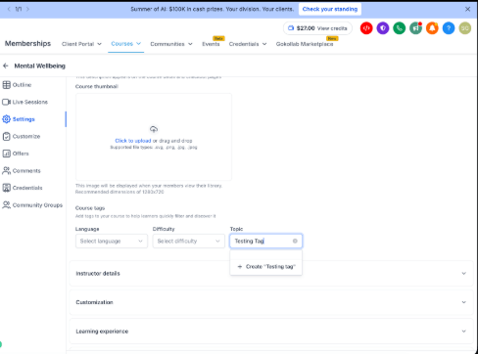
Task: Open the Communities dropdown menu
Action: coord(171,44)
